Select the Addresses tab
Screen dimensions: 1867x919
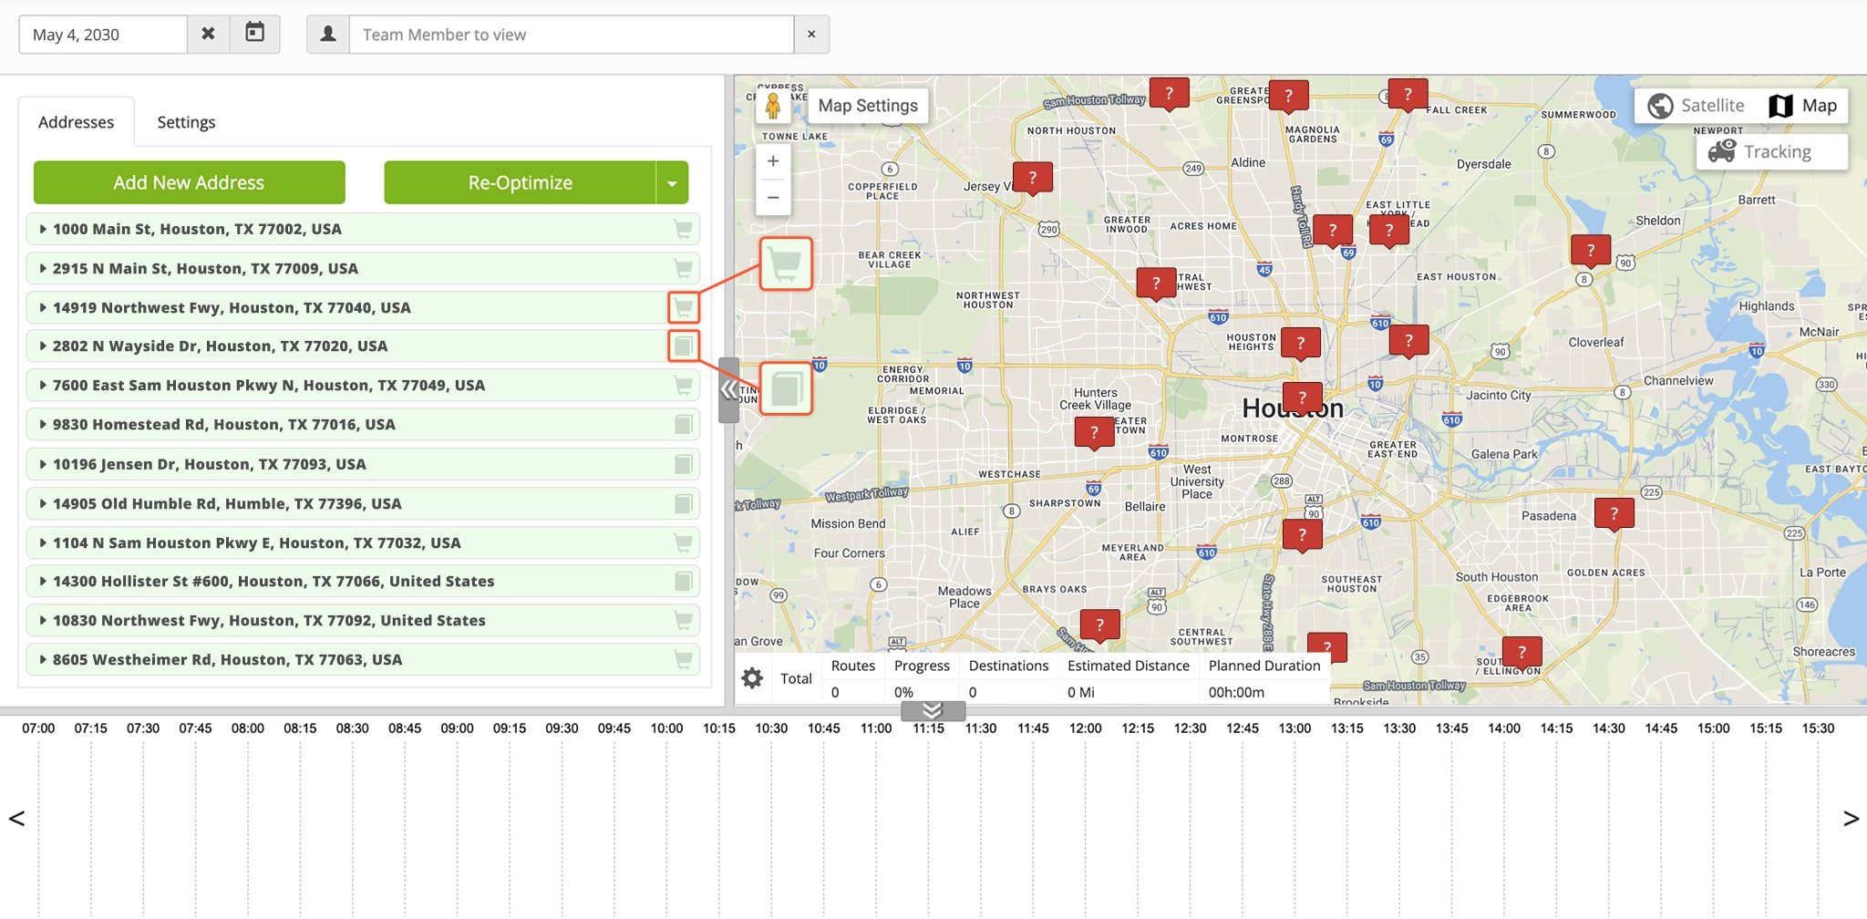click(77, 122)
